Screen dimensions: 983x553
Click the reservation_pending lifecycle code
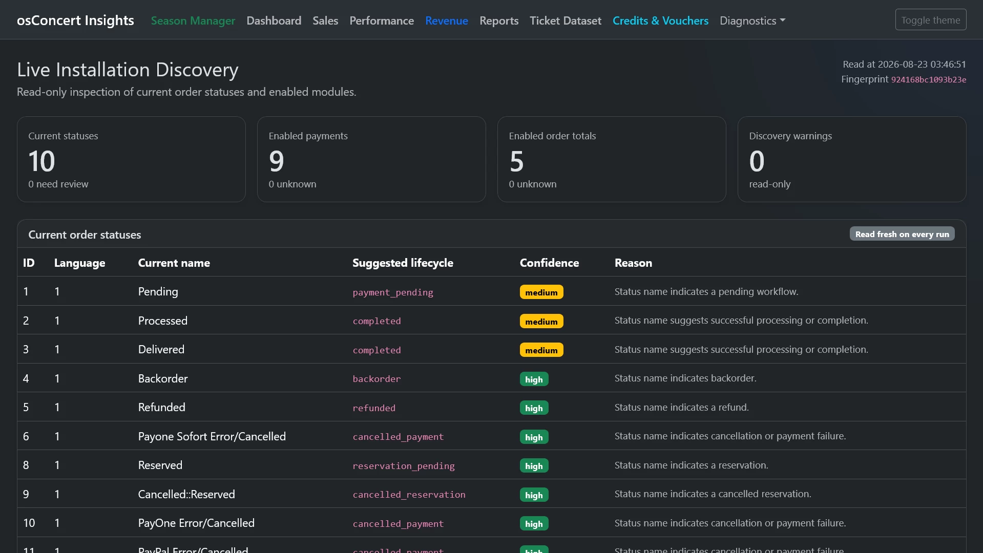click(404, 466)
